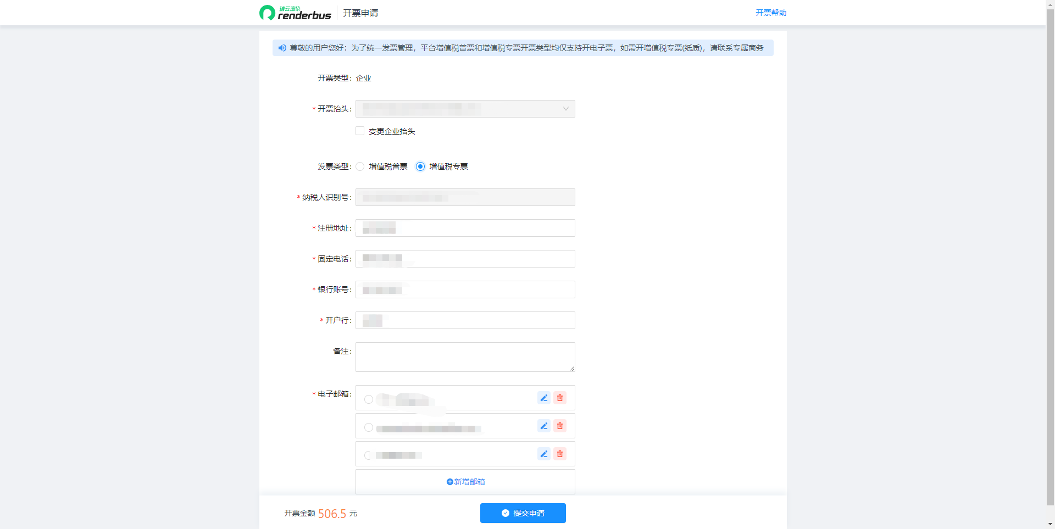This screenshot has width=1055, height=529.
Task: Click the 开票申请 page title
Action: click(x=360, y=13)
